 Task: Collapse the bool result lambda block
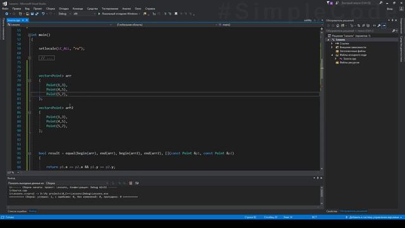(x=30, y=153)
